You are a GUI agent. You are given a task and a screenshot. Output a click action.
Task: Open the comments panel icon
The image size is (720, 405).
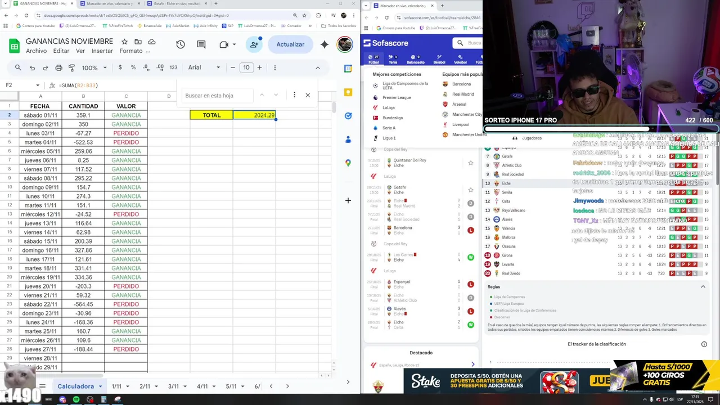201,44
